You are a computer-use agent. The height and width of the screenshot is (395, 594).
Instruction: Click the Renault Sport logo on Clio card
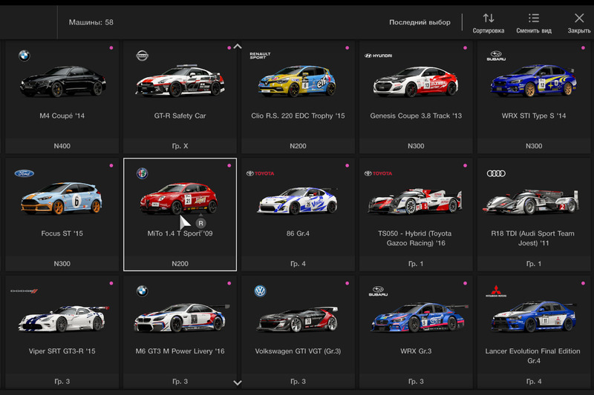tap(260, 56)
